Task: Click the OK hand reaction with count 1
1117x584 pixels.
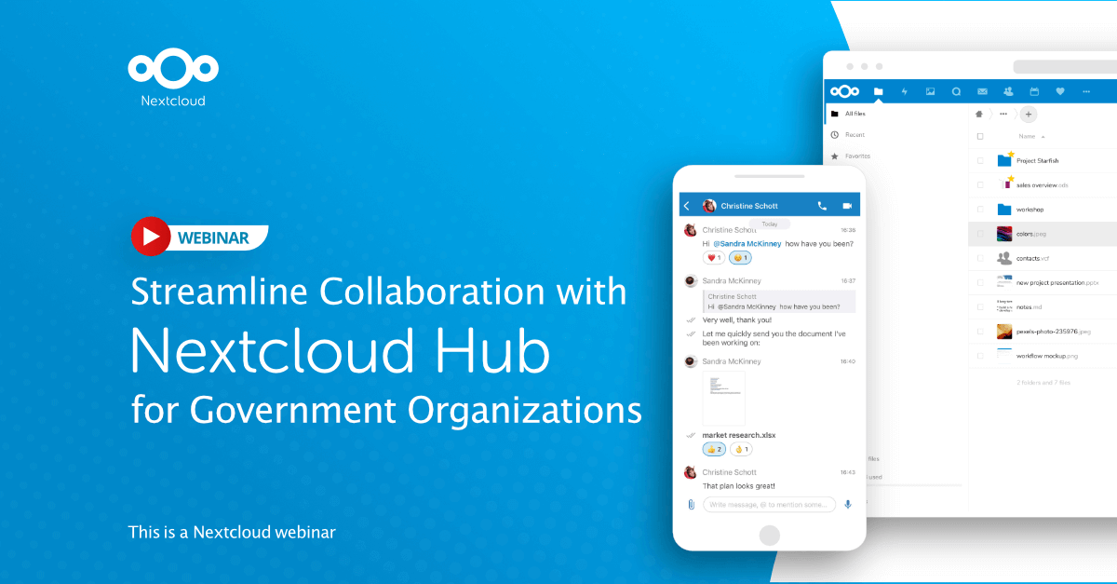Action: [741, 450]
